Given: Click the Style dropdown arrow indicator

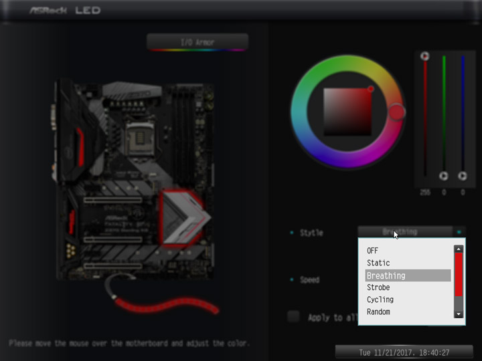Looking at the screenshot, I should point(459,232).
